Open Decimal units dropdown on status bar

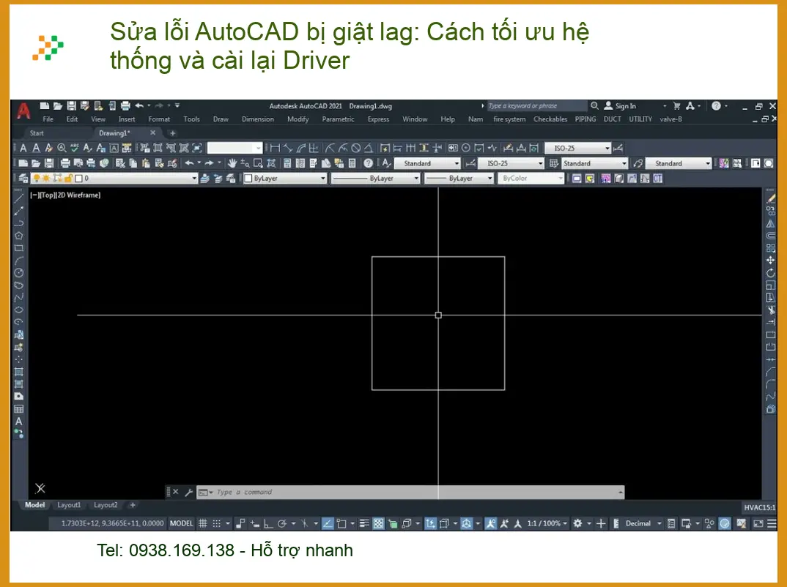point(643,523)
